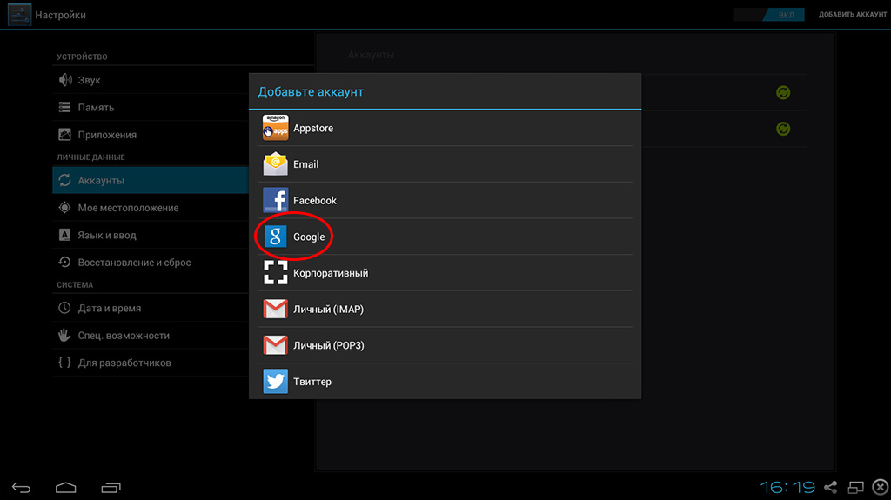Open Память settings label
Viewport: 891px width, 500px height.
pyautogui.click(x=96, y=107)
